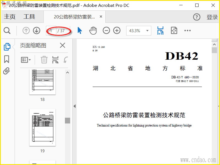220x165 pixels.
Task: Go to next page arrow
Action: [x=37, y=31]
